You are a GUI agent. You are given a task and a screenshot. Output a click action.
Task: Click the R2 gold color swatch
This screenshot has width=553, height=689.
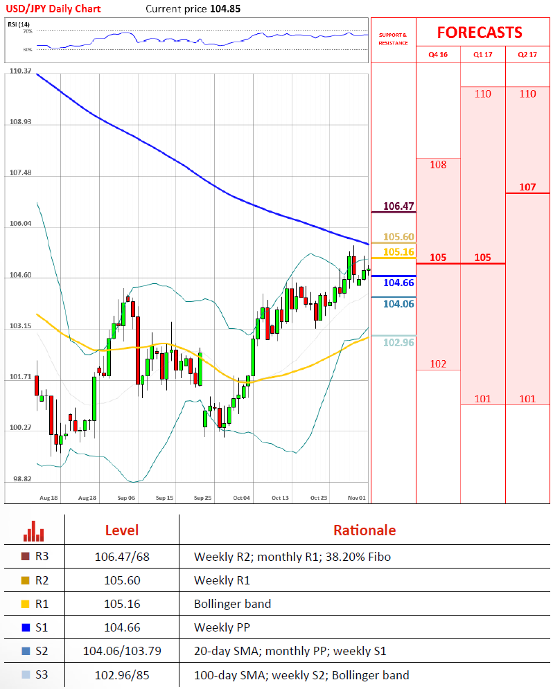26,580
